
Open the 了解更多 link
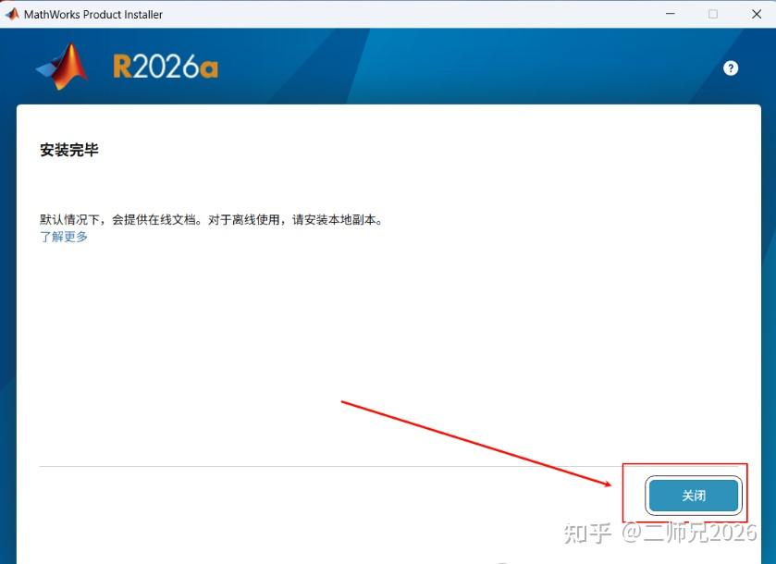[x=64, y=237]
